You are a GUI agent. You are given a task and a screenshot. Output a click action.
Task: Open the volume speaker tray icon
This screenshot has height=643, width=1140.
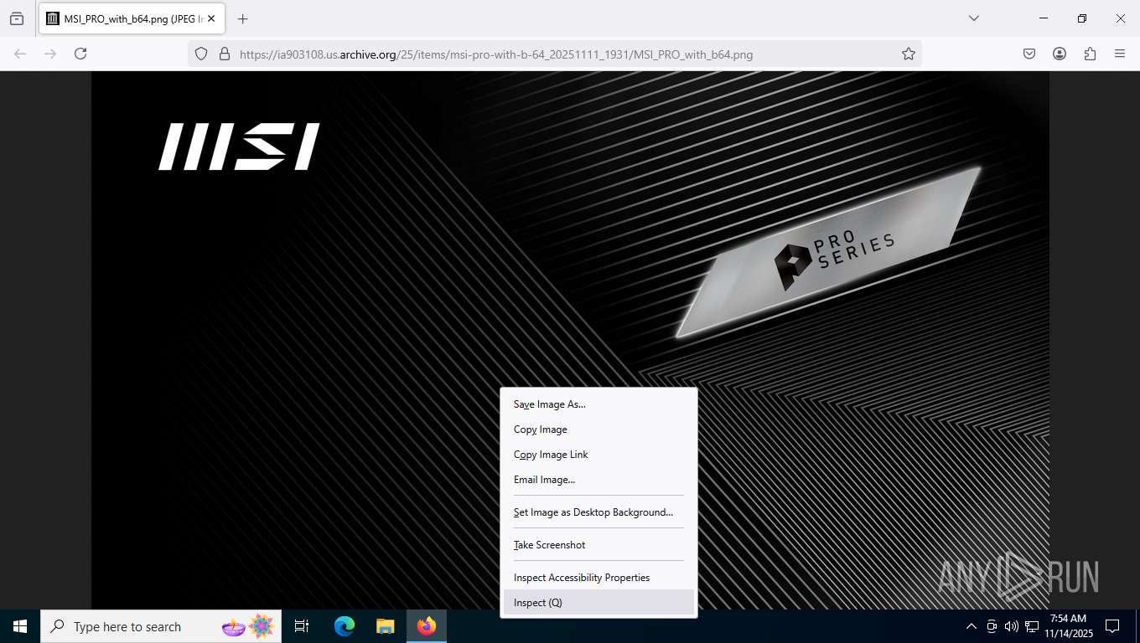1012,626
